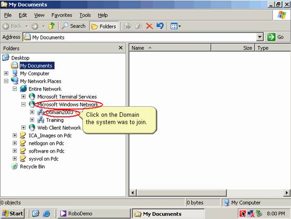The width and height of the screenshot is (291, 219).
Task: Open the Back history dropdown arrow
Action: [26, 26]
